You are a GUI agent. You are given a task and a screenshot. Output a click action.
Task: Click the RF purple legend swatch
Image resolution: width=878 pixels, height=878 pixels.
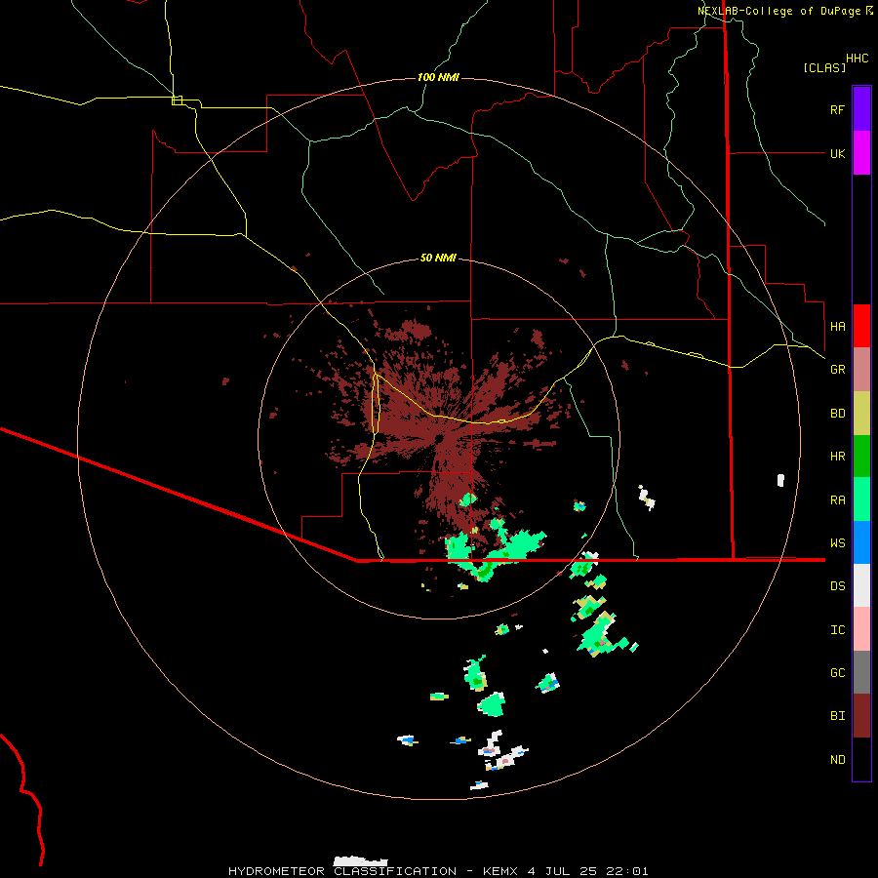coord(861,109)
